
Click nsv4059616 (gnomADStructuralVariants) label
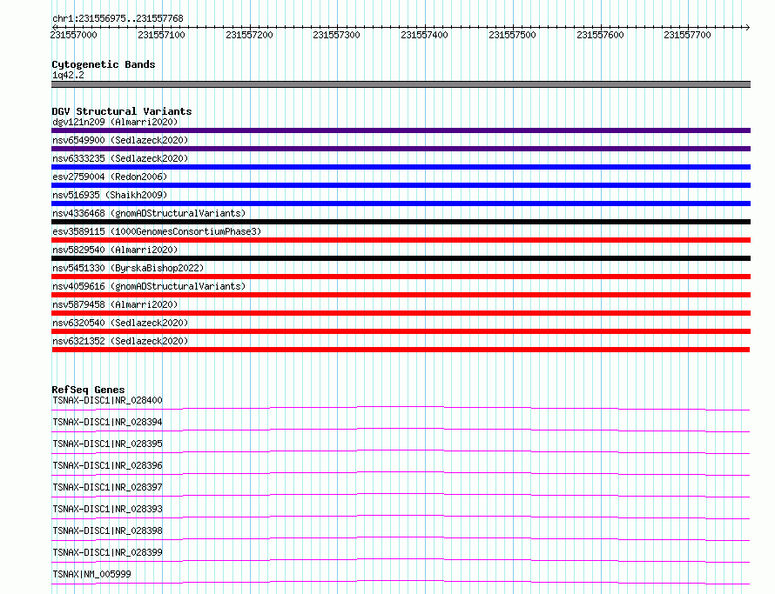click(149, 286)
